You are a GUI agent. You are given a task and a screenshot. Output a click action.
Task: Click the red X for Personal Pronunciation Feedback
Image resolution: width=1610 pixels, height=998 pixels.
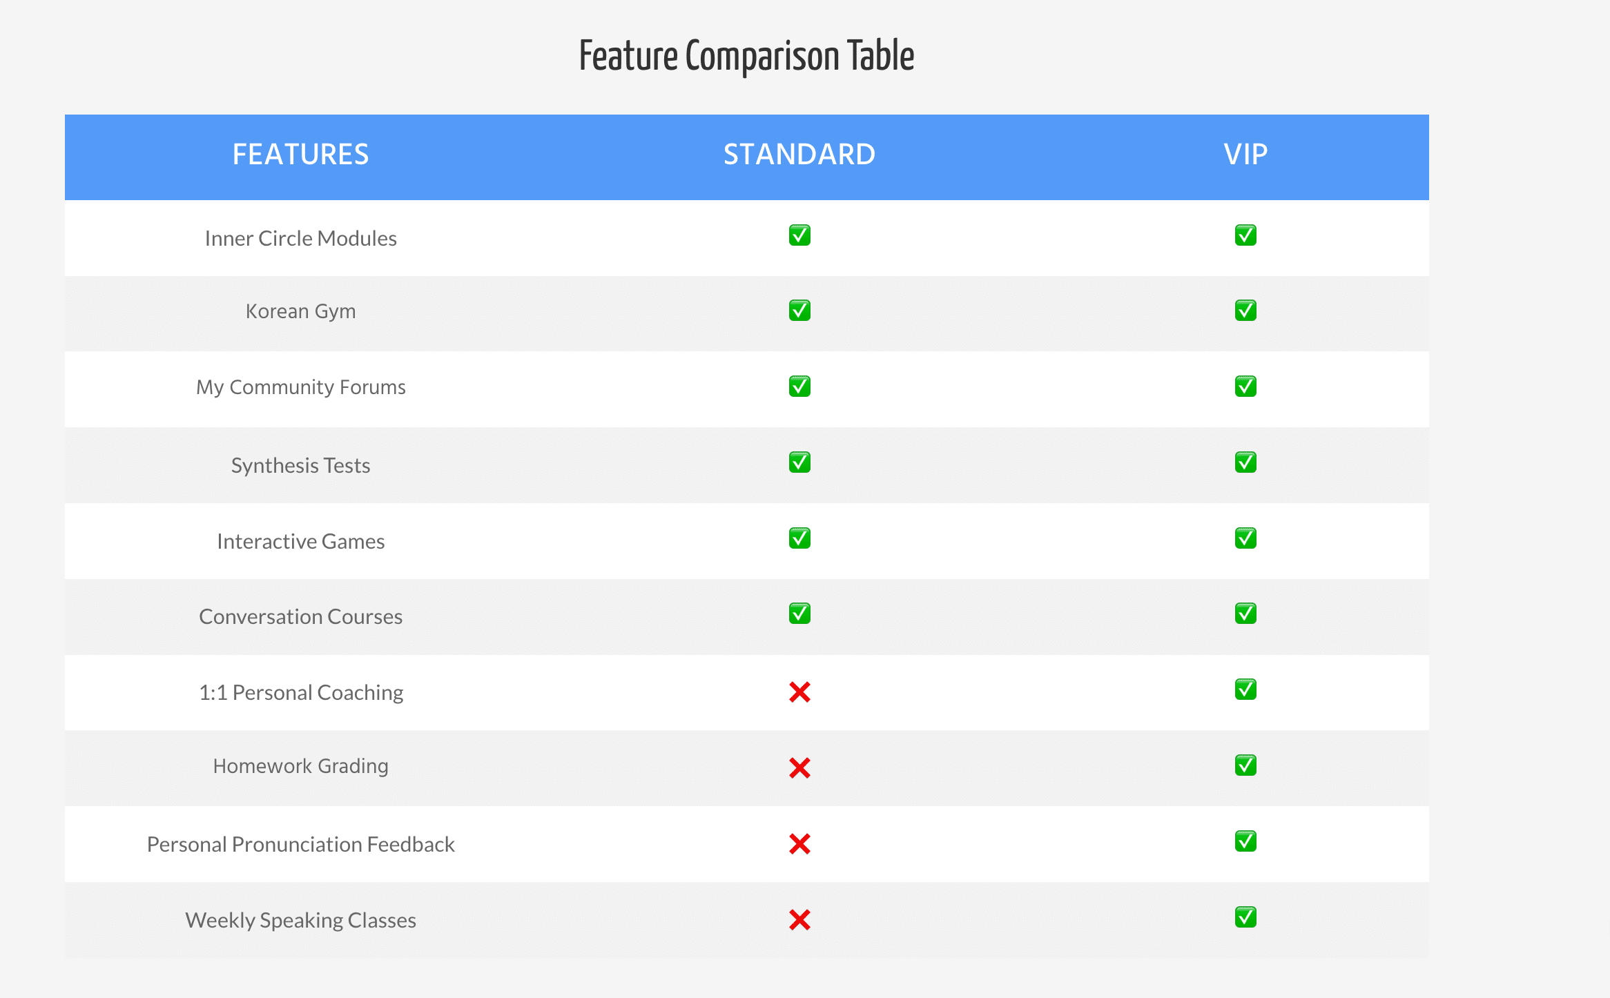pyautogui.click(x=799, y=844)
